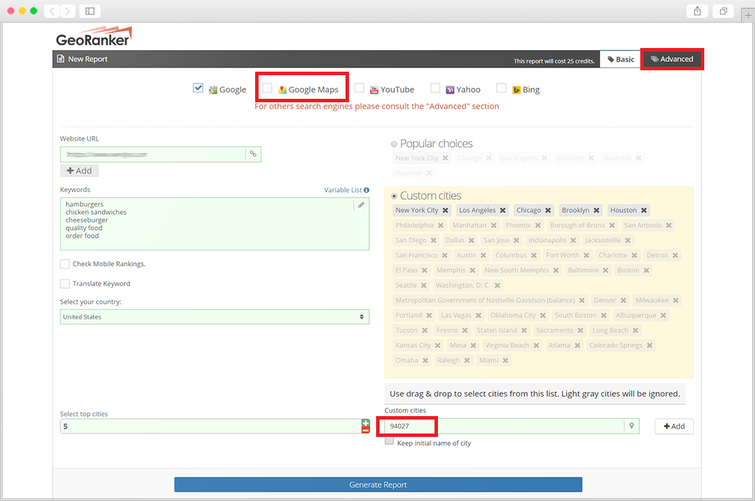Click the browser back arrow
The image size is (755, 501).
click(x=51, y=11)
